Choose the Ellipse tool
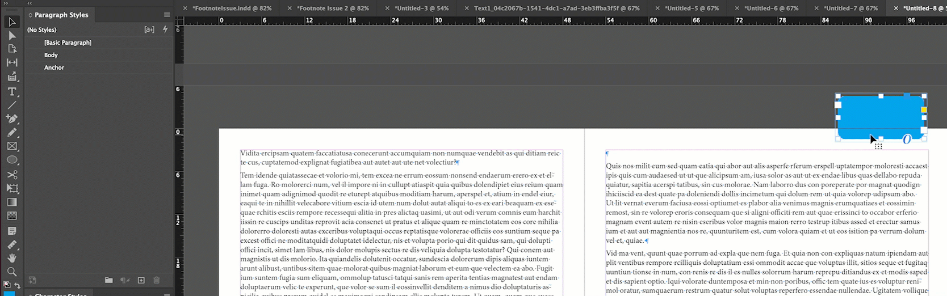The image size is (947, 296). point(12,160)
